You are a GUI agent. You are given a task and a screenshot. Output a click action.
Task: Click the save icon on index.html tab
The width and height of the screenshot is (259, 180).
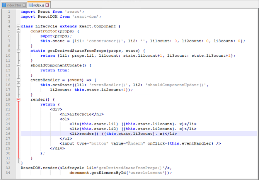point(4,5)
